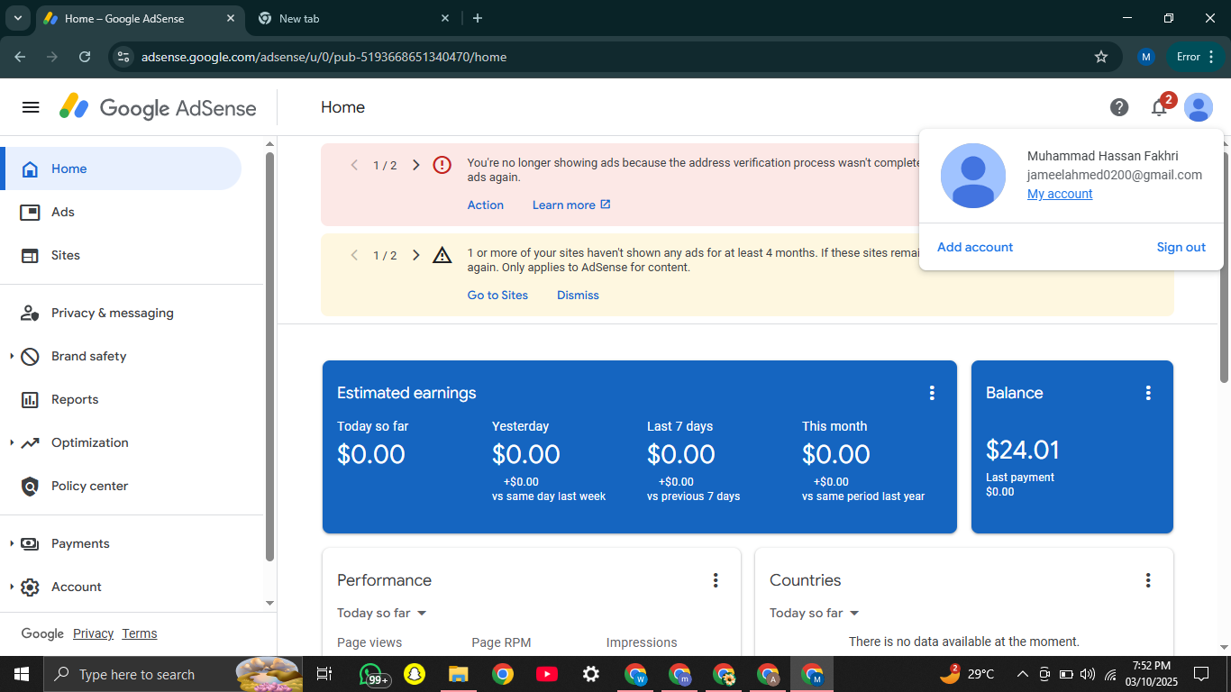Select Reports in the sidebar
Image resolution: width=1231 pixels, height=692 pixels.
coord(75,399)
